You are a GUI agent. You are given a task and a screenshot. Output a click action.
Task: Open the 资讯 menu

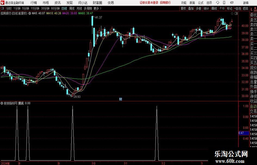point(58,3)
